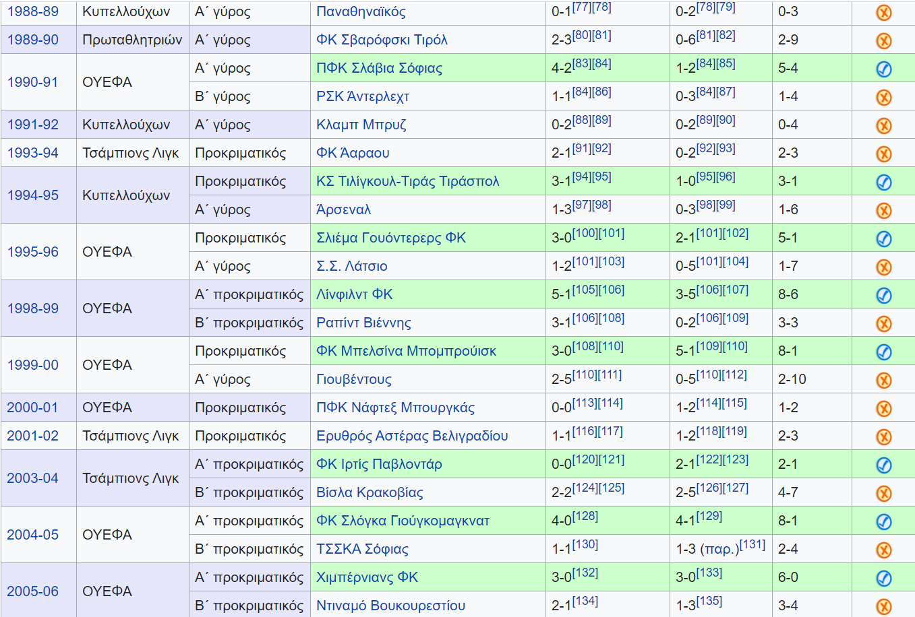Click the orange X icon in Άρσεναλ row
This screenshot has width=915, height=617.
pyautogui.click(x=883, y=210)
